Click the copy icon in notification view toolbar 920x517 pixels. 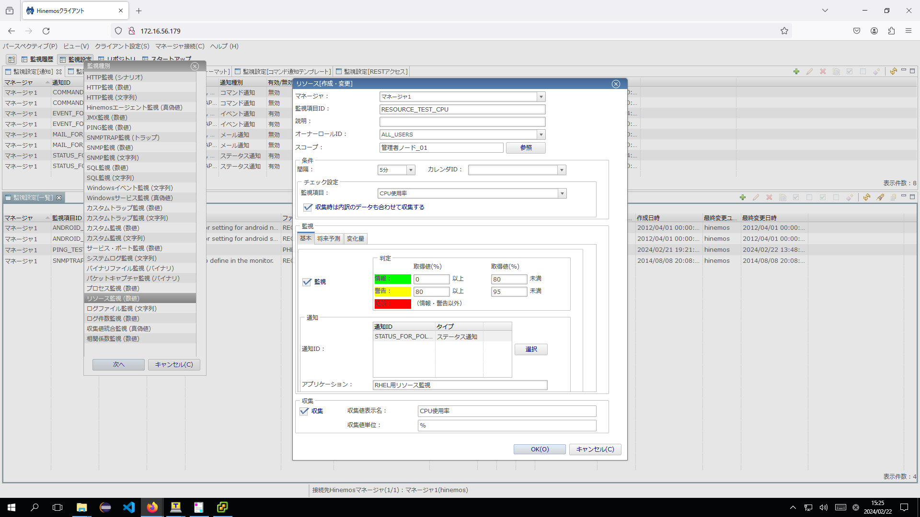point(837,71)
